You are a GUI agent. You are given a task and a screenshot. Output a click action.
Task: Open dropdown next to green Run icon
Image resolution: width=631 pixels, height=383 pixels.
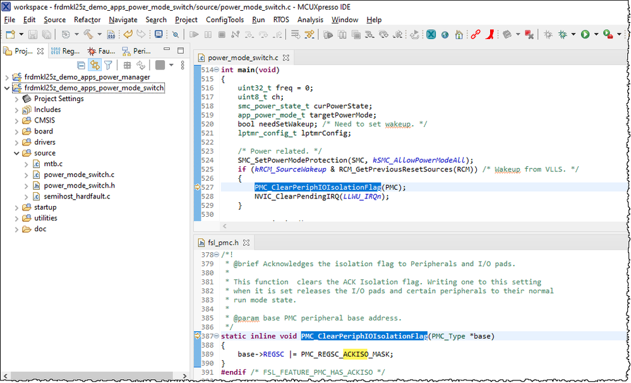596,35
